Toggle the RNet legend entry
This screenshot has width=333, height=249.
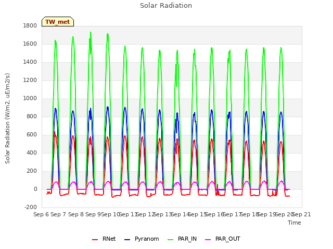(104, 239)
